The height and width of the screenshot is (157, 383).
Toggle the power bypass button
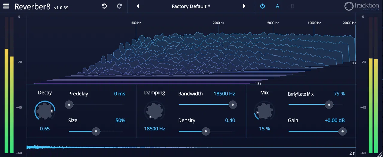coord(262,6)
